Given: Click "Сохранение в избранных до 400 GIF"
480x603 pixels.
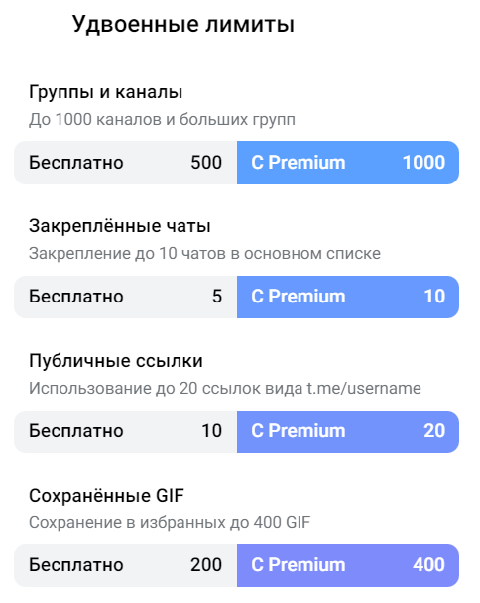Looking at the screenshot, I should (170, 523).
